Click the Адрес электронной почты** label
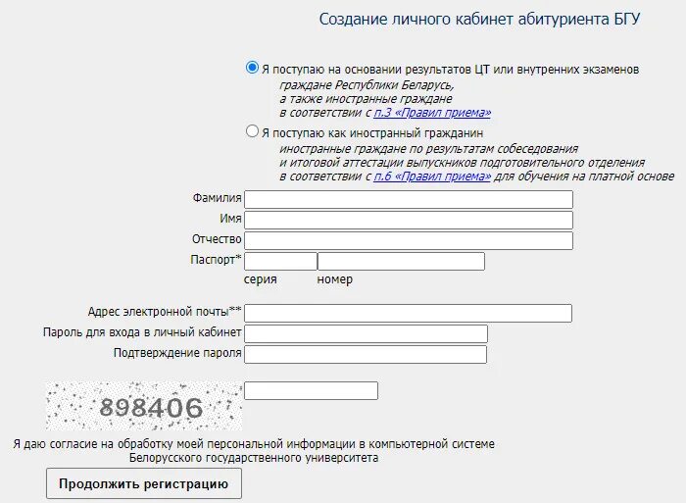 [165, 312]
